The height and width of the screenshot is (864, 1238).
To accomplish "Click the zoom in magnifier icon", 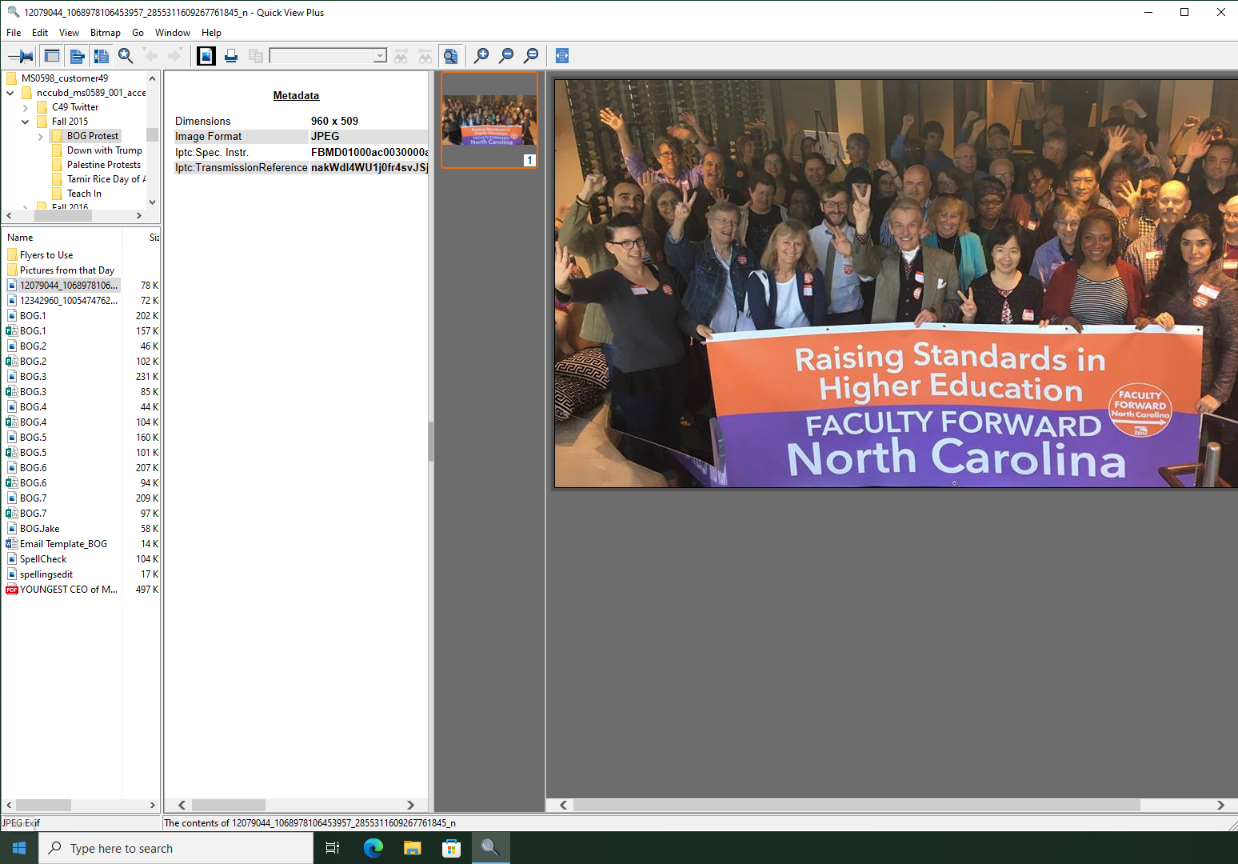I will point(481,56).
